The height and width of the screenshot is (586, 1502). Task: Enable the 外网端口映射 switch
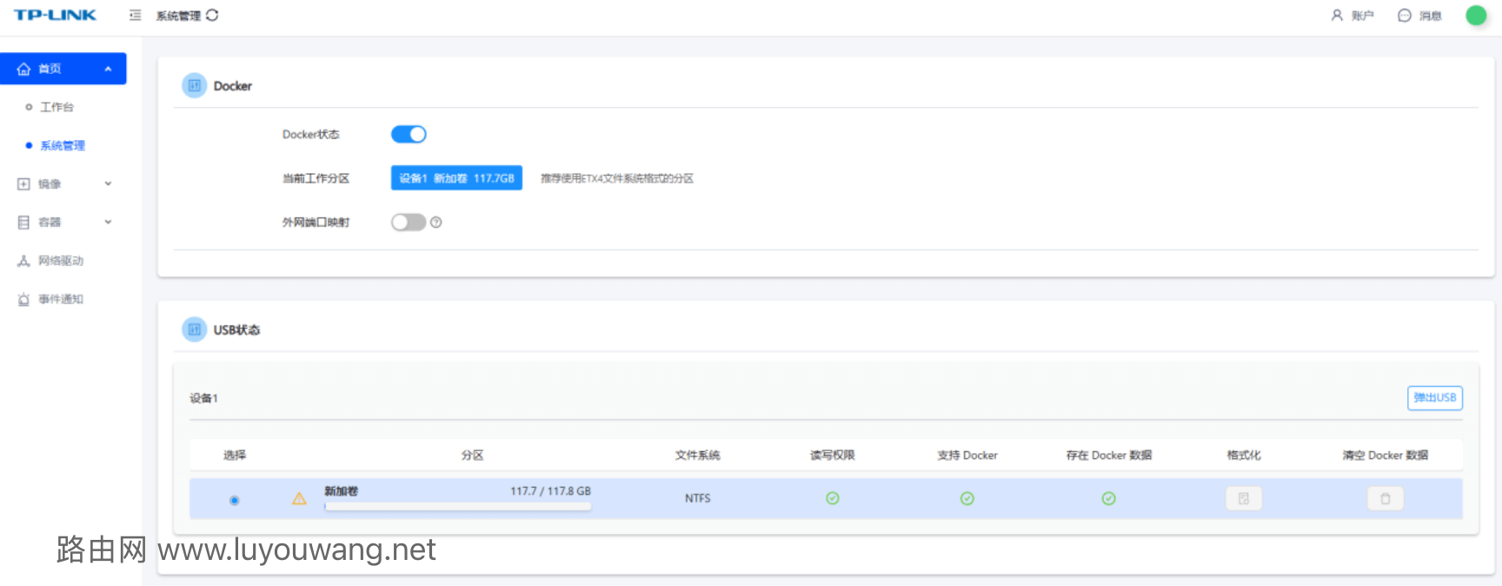409,222
